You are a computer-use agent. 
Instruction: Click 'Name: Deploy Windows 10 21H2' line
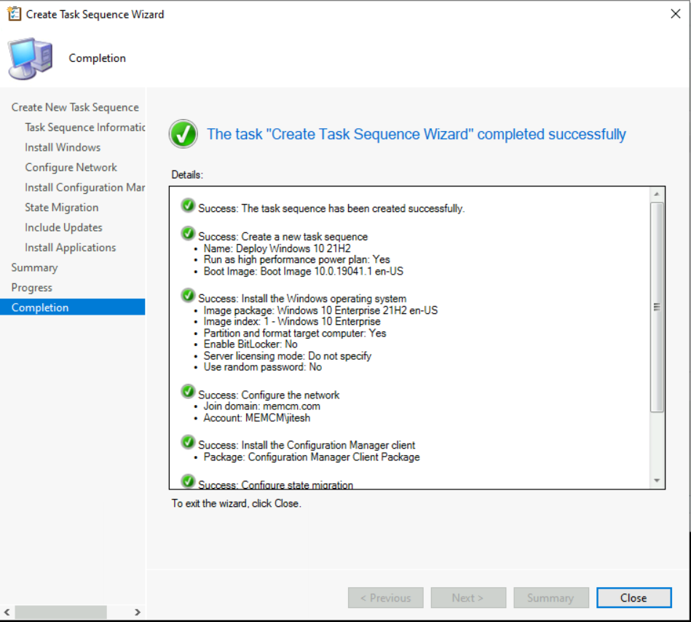tap(277, 248)
